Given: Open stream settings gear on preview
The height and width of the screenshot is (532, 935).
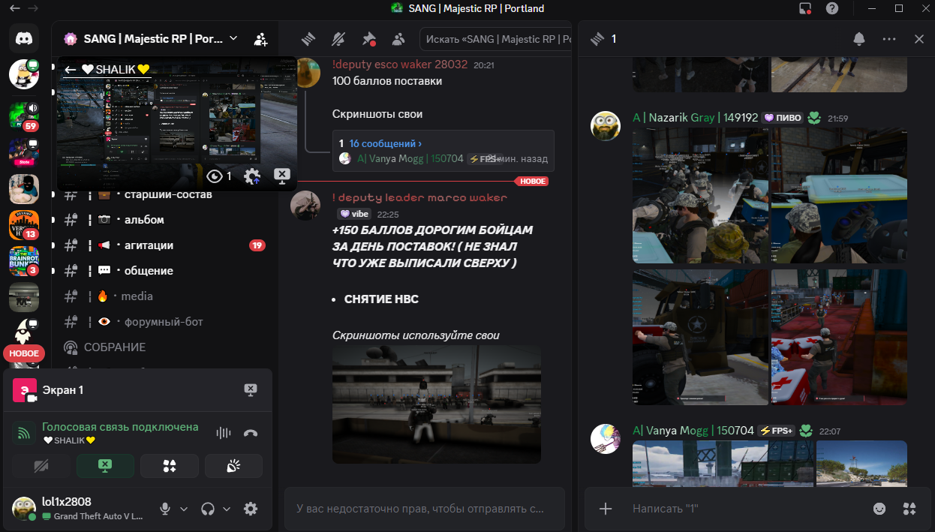Looking at the screenshot, I should click(252, 176).
